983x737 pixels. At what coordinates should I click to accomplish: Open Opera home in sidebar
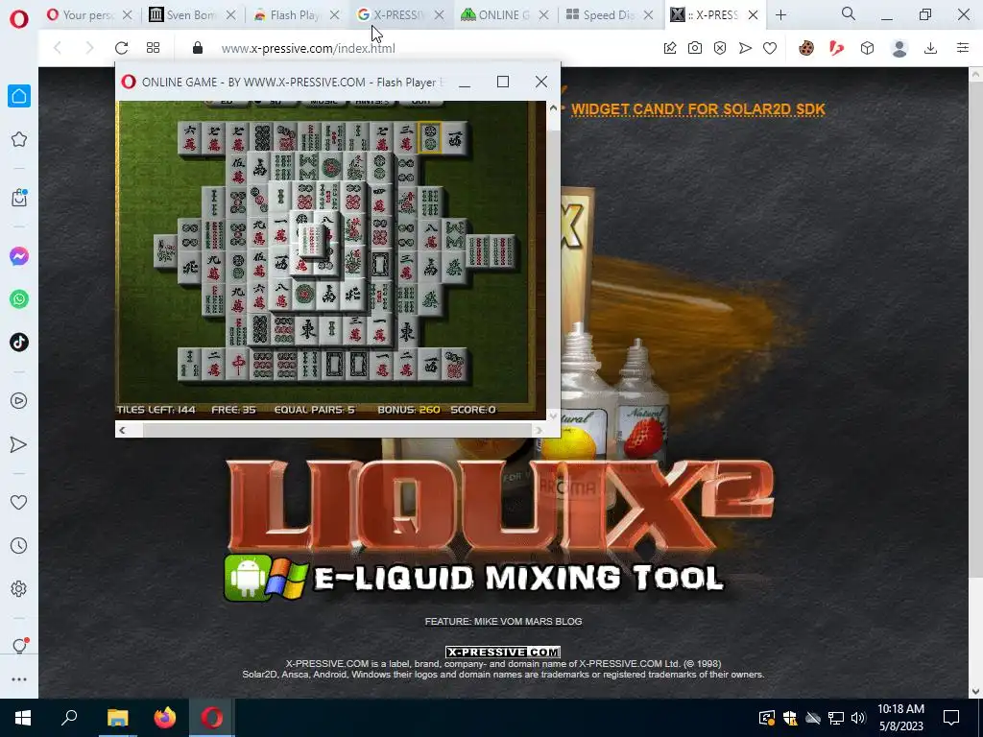coord(19,97)
